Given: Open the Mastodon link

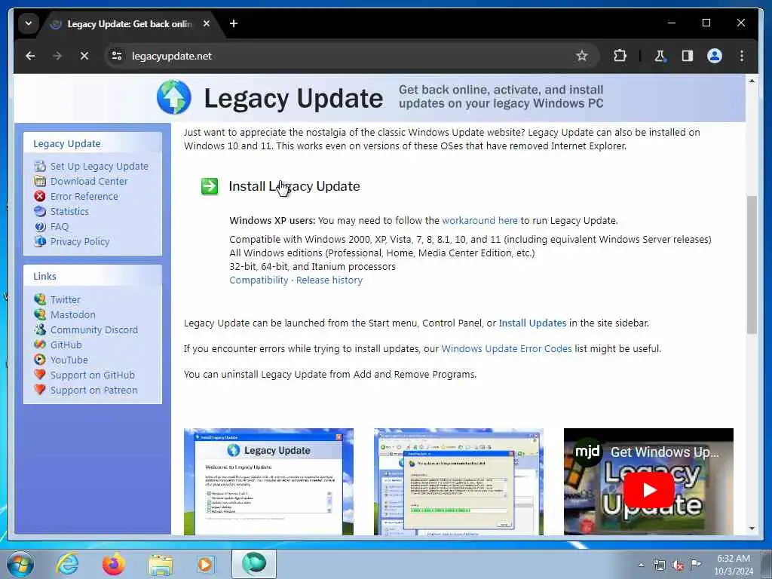Looking at the screenshot, I should pyautogui.click(x=73, y=314).
